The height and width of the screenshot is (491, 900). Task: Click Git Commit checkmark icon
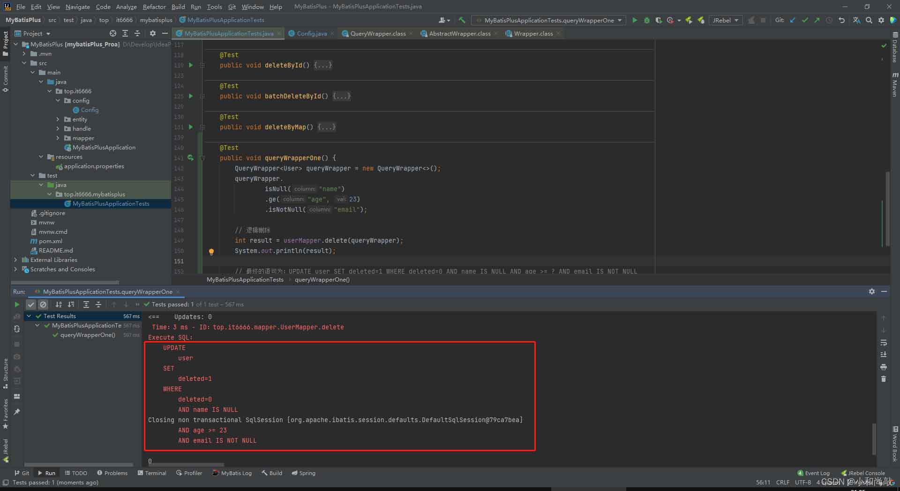805,20
